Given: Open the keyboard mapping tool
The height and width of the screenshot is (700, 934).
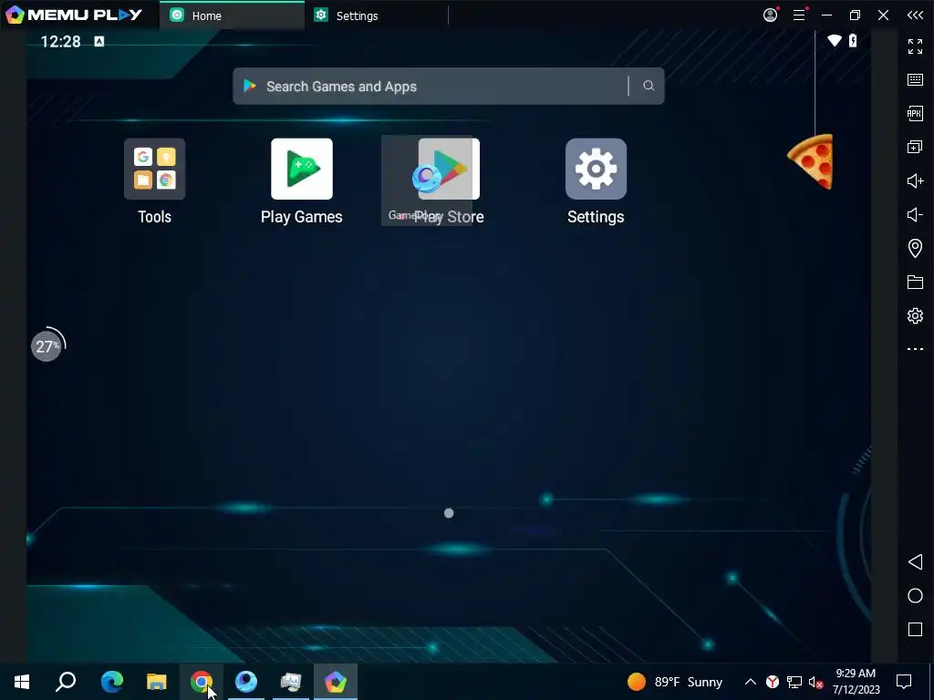Looking at the screenshot, I should (915, 79).
